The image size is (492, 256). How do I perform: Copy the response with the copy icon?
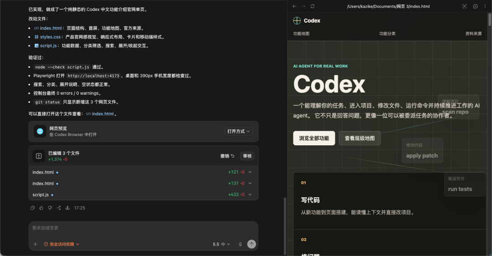tap(32, 208)
